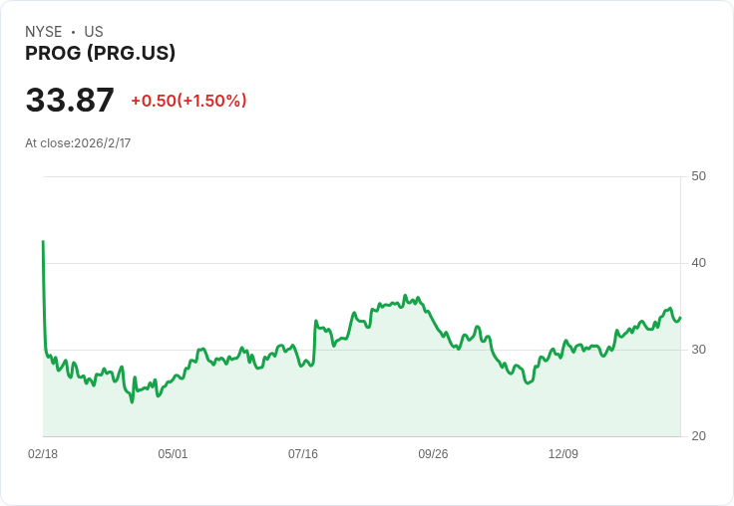Image resolution: width=734 pixels, height=506 pixels.
Task: Click the 20 y-axis label
Action: 698,436
